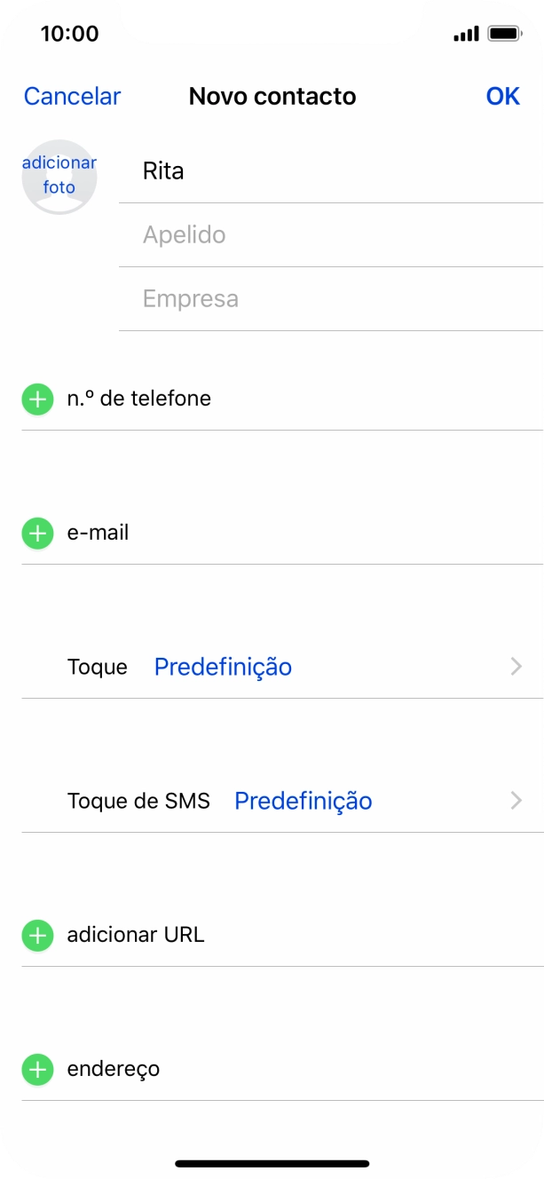544x1179 pixels.
Task: Tap the battery icon in the status bar
Action: click(x=508, y=32)
